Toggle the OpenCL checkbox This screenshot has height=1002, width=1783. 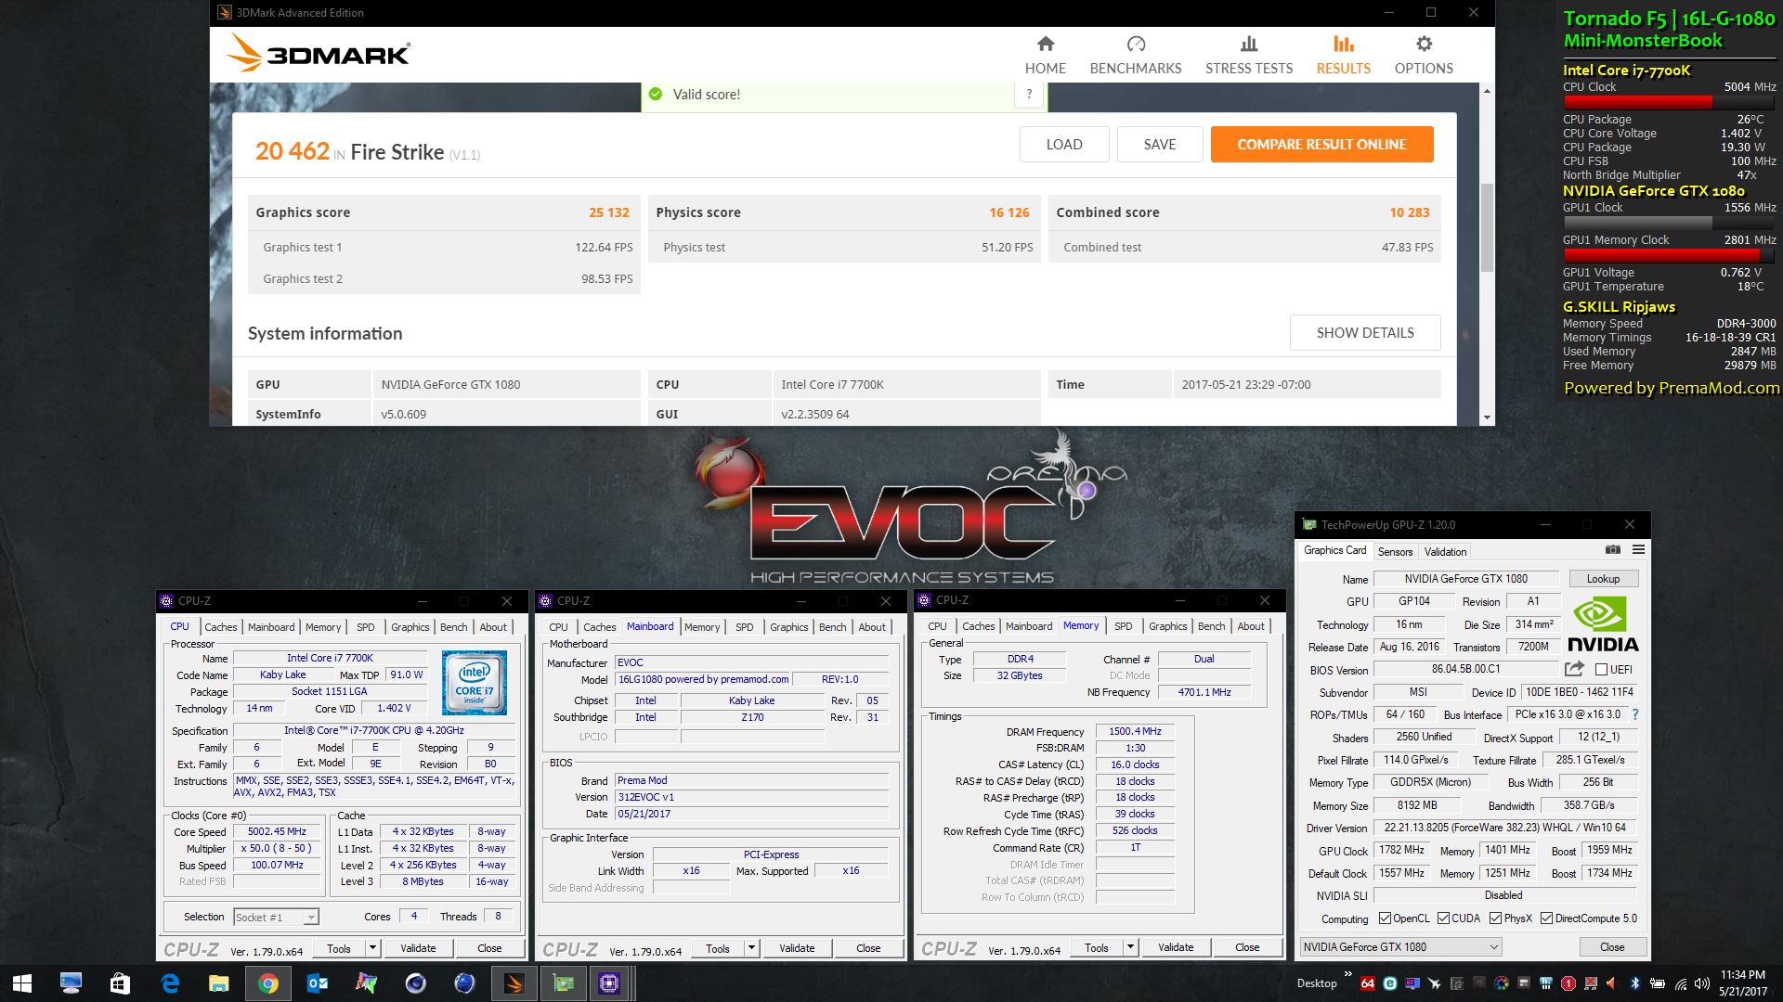[1385, 918]
